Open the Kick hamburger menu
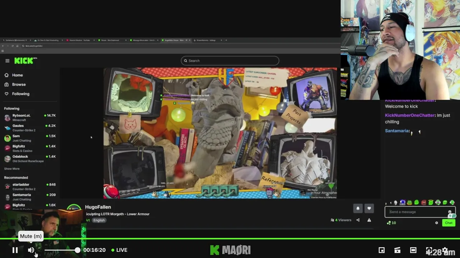 pos(7,61)
